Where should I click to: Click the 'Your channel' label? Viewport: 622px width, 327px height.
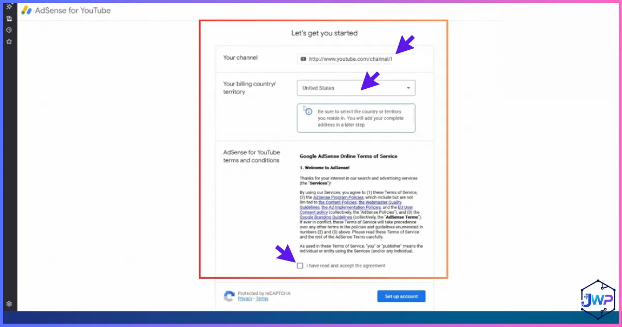pos(241,58)
